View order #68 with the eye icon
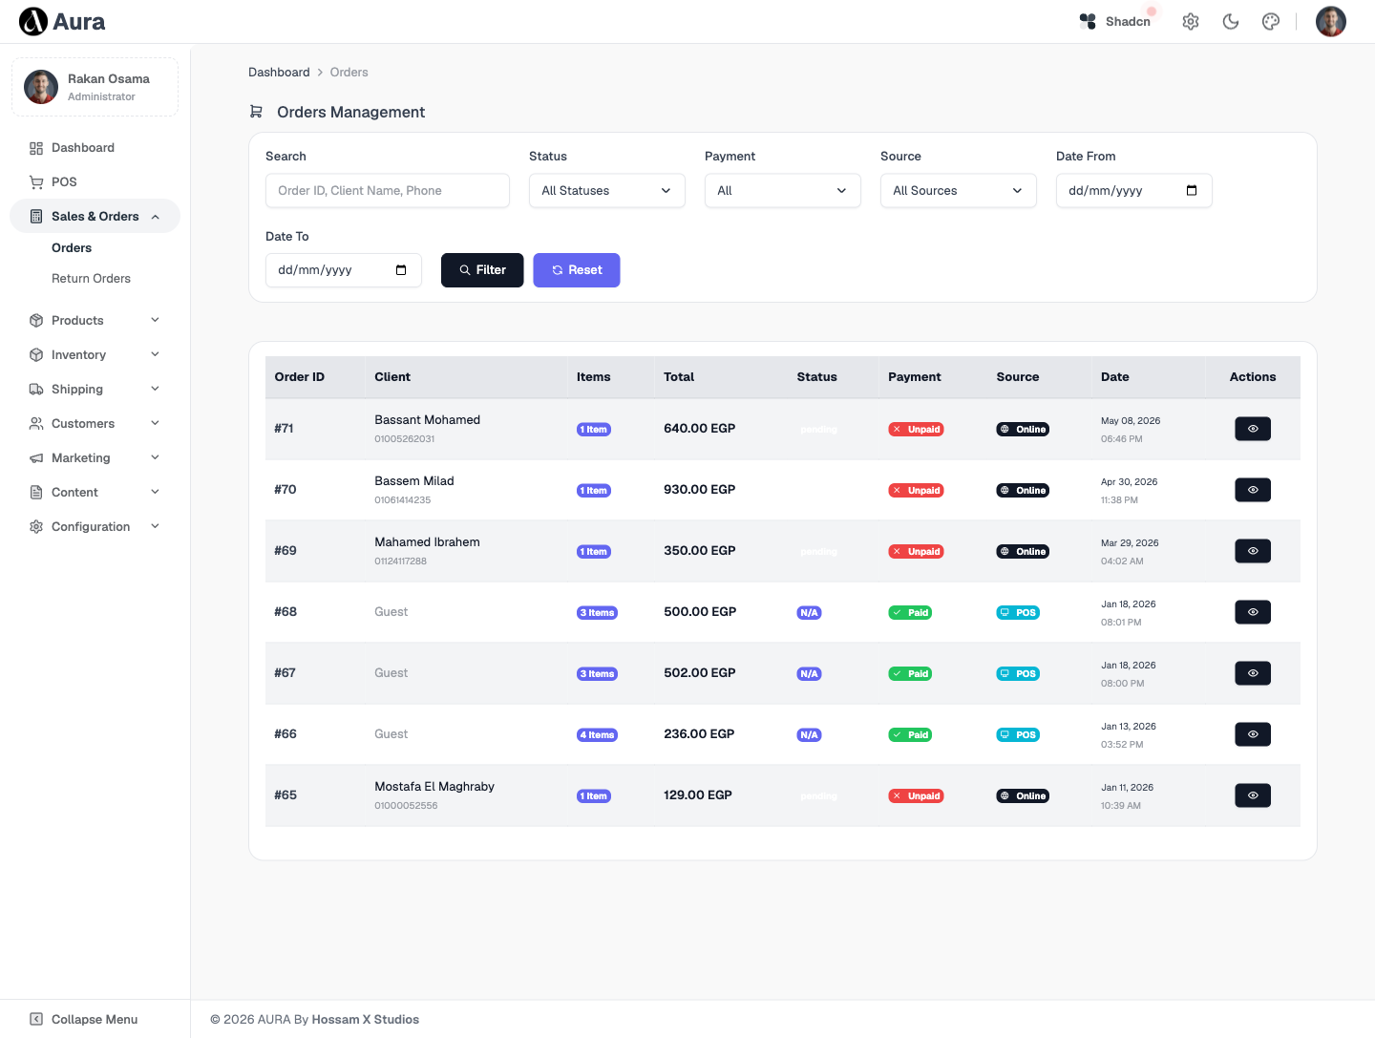This screenshot has width=1375, height=1038. pyautogui.click(x=1253, y=612)
